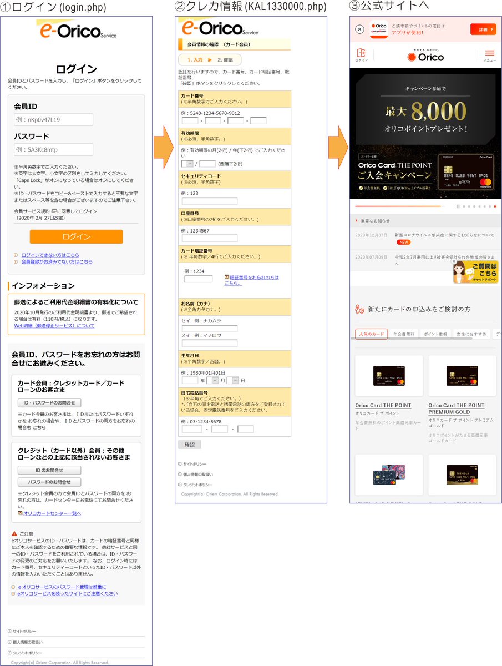This screenshot has height=666, width=502.
Task: Open クレジットポリシー on card info page footer
Action: point(198,485)
